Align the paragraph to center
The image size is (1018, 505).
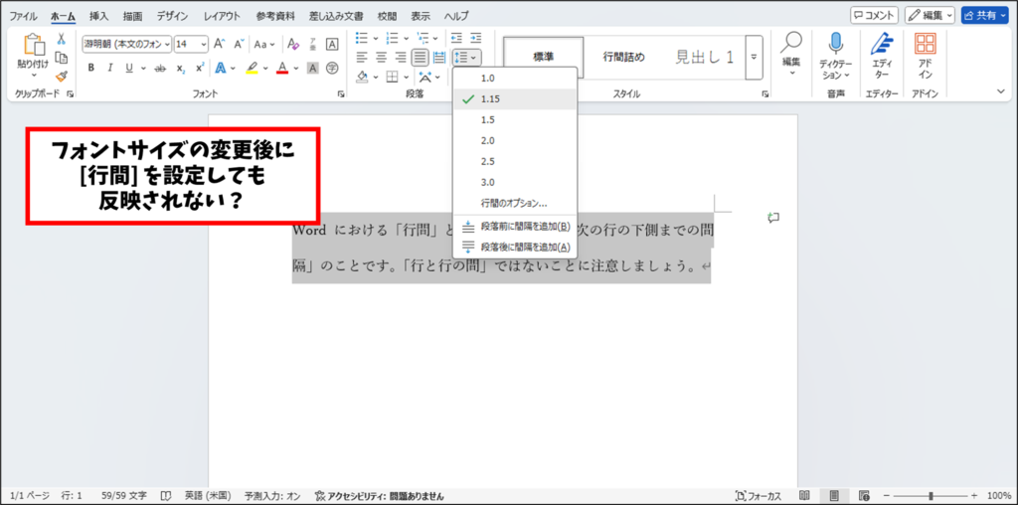click(x=381, y=58)
